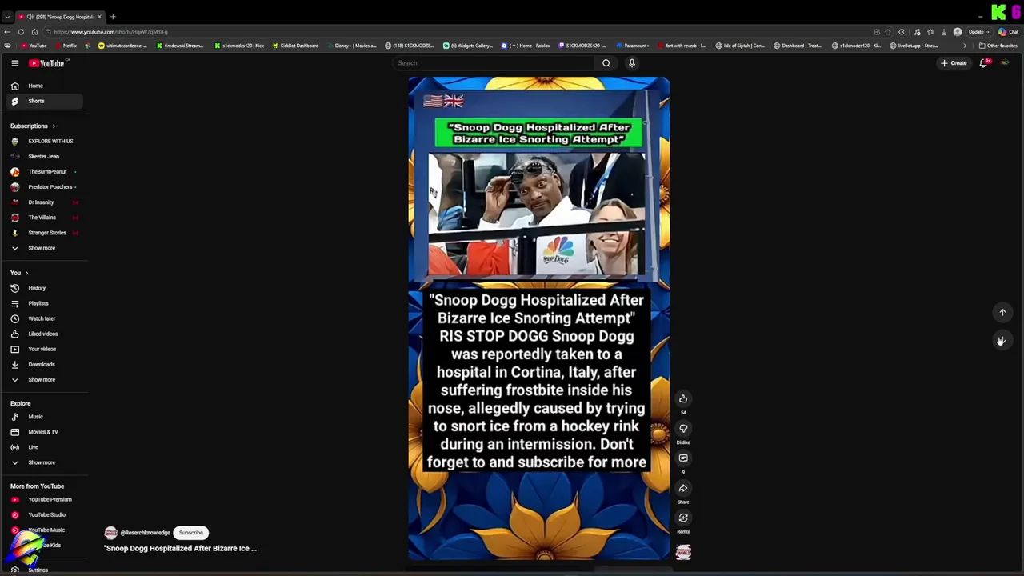1024x576 pixels.
Task: Open Netflix bookmark
Action: (x=66, y=46)
